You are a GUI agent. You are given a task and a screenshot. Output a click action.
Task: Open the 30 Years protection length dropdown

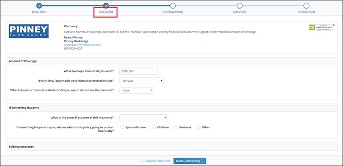[141, 81]
